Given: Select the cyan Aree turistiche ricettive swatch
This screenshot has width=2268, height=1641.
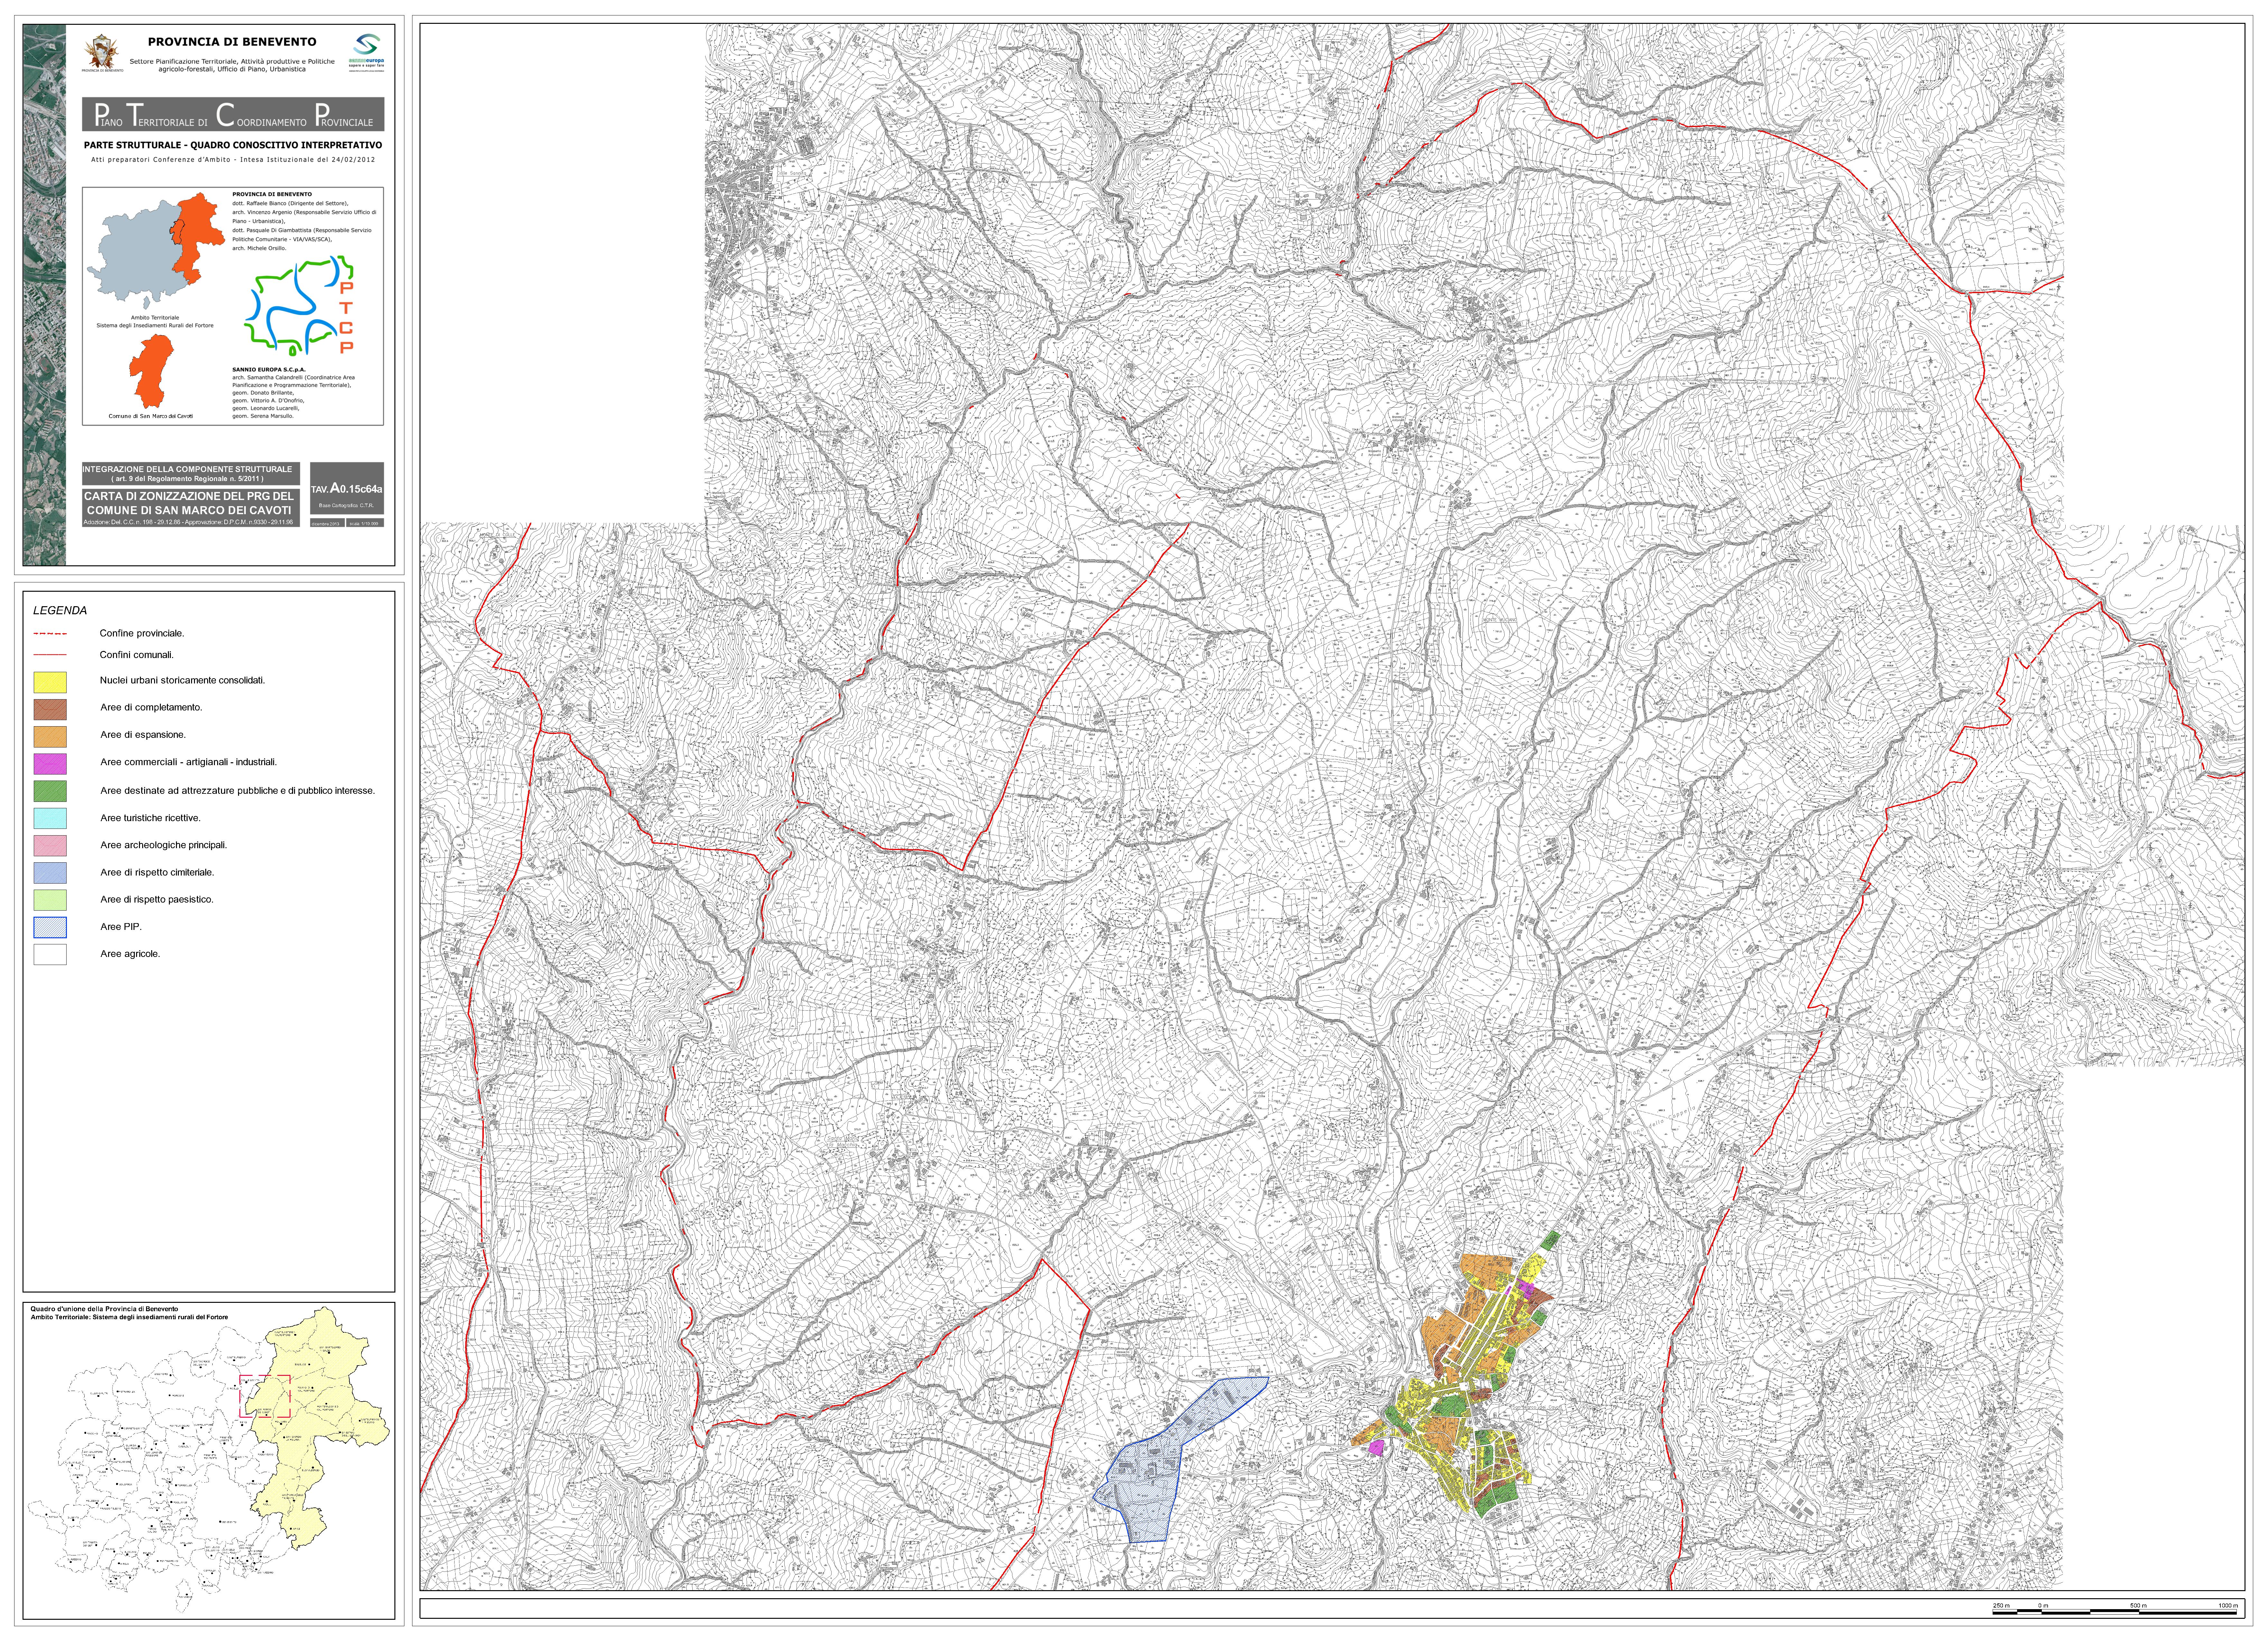Looking at the screenshot, I should click(50, 818).
